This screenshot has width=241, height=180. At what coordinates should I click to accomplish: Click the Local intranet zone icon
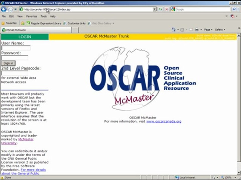pyautogui.click(x=177, y=177)
